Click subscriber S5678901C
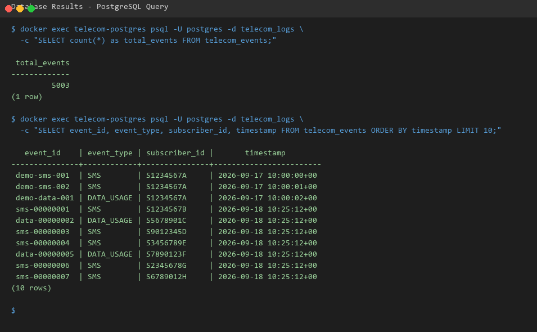Screen dimensions: 537x332 pos(166,221)
